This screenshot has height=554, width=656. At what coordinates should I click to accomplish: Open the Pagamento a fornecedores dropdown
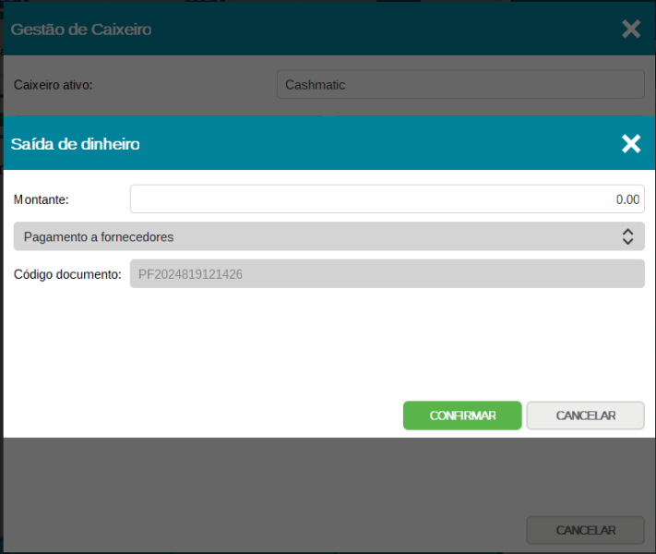[x=328, y=236]
